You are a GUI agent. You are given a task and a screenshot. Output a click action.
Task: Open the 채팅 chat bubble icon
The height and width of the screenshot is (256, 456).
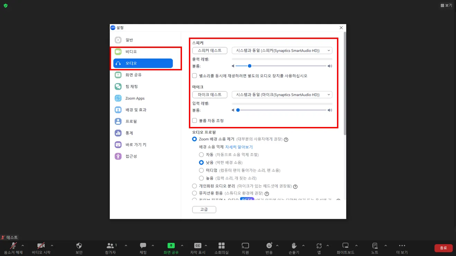(143, 246)
